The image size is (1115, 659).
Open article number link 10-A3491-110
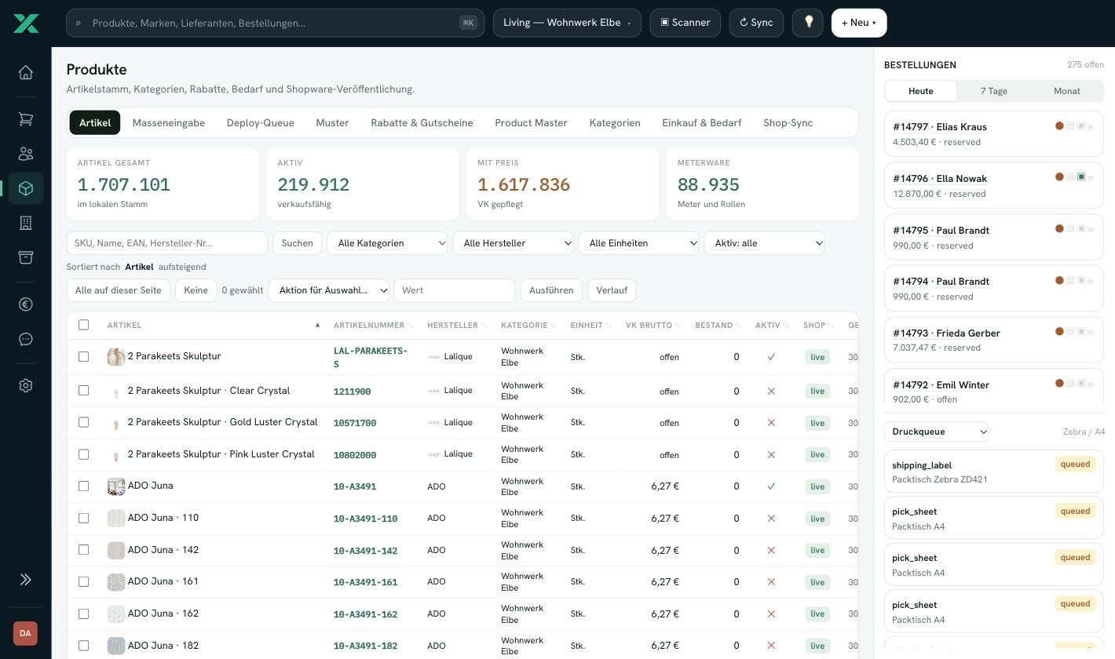coord(366,519)
